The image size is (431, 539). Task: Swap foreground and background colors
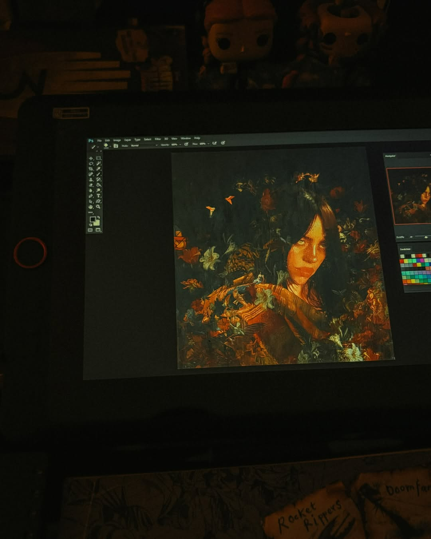click(x=98, y=217)
